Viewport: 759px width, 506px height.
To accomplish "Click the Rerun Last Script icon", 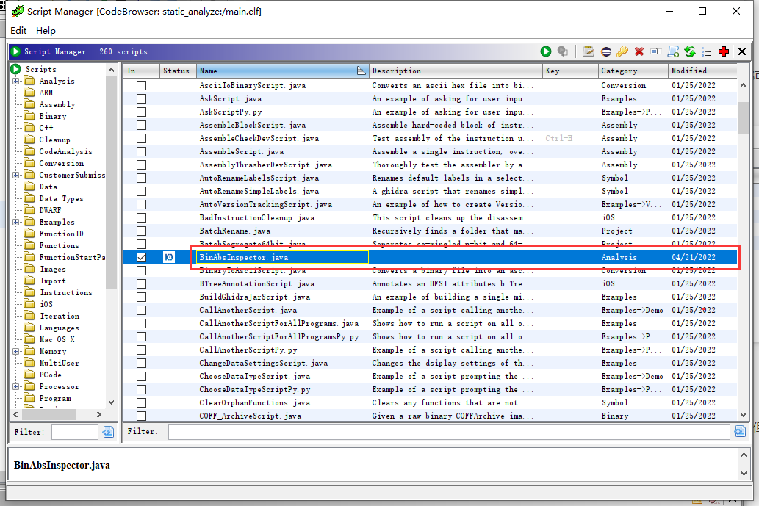I will click(x=563, y=51).
